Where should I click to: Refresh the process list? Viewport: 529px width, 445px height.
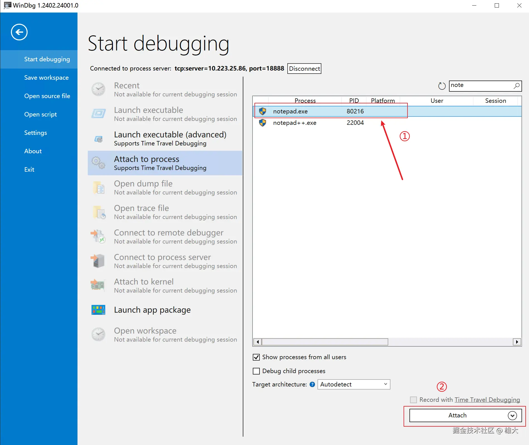tap(442, 86)
